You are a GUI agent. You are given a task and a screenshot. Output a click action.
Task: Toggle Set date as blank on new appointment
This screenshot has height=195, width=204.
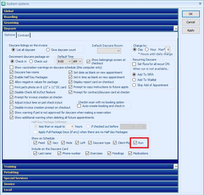[x=70, y=72]
